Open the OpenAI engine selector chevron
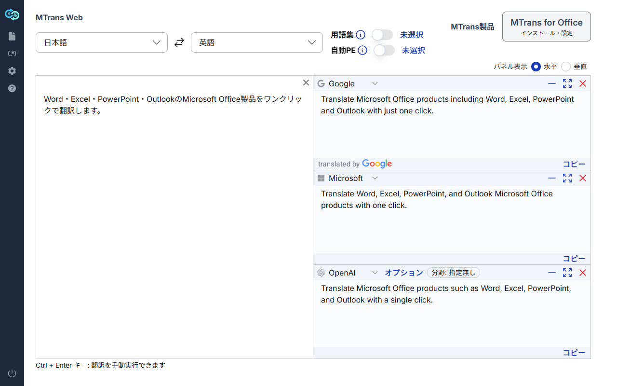This screenshot has height=386, width=617. click(x=375, y=273)
